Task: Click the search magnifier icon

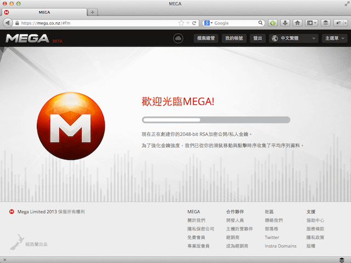Action: (261, 23)
